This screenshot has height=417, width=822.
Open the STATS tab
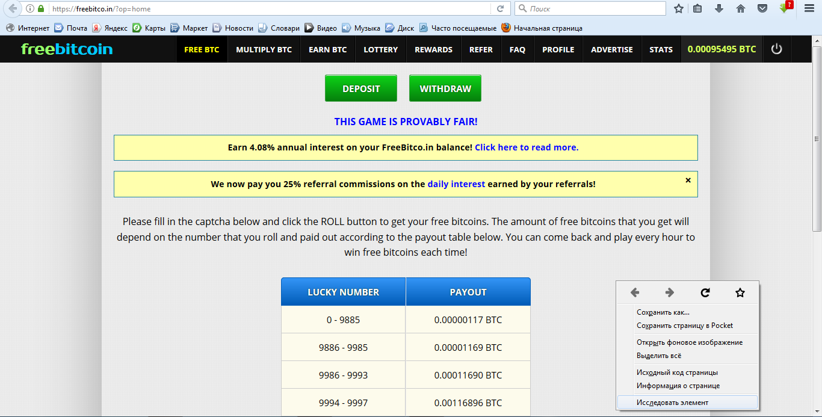(x=661, y=49)
